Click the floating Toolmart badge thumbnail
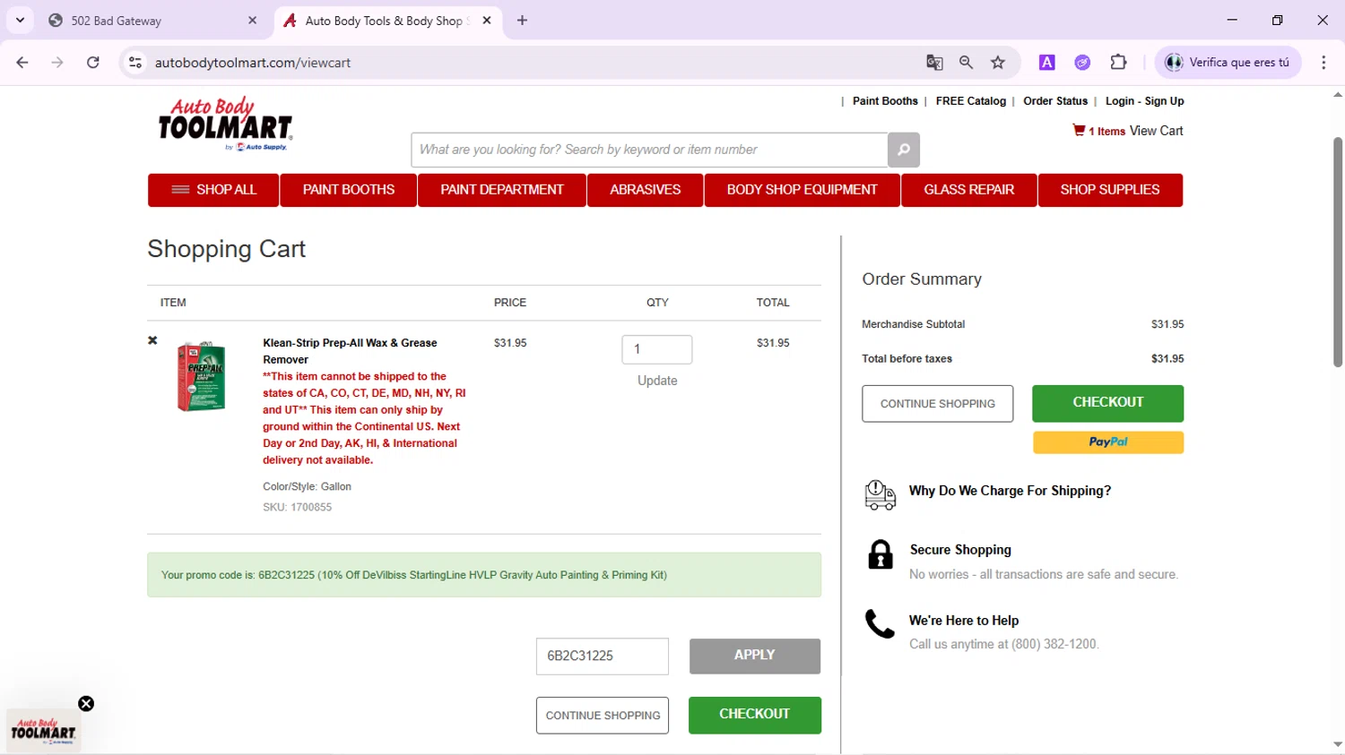 point(43,732)
